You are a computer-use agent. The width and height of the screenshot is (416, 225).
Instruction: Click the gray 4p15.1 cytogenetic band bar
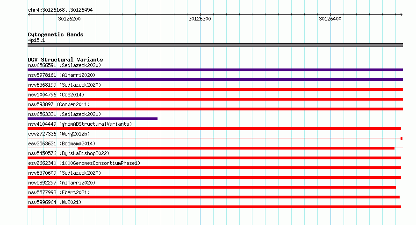[215, 45]
